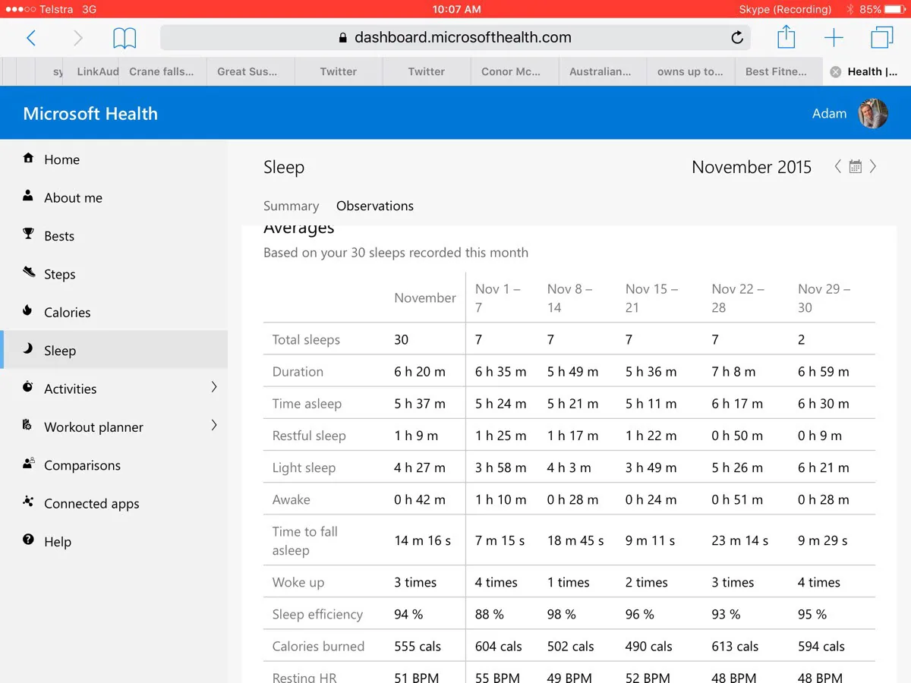Show all tabs with the overlapping squares icon
911x683 pixels.
pos(882,38)
